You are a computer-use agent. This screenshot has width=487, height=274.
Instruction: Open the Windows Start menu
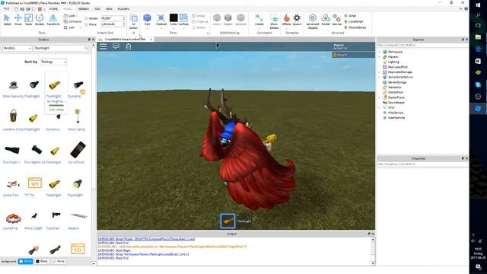[478, 5]
